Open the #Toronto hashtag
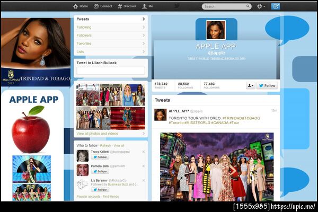Screen dimensions: 318x212 176,123
